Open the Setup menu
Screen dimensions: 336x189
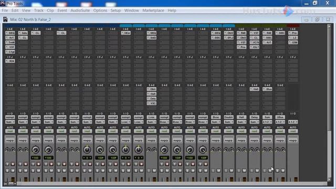coord(115,10)
